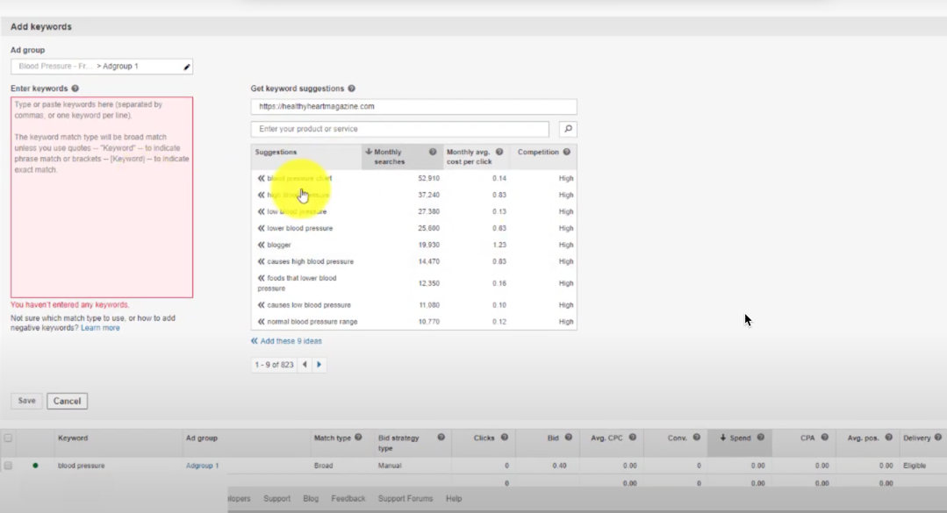Click the Suggestions column header
Image resolution: width=947 pixels, height=513 pixels.
pos(276,152)
